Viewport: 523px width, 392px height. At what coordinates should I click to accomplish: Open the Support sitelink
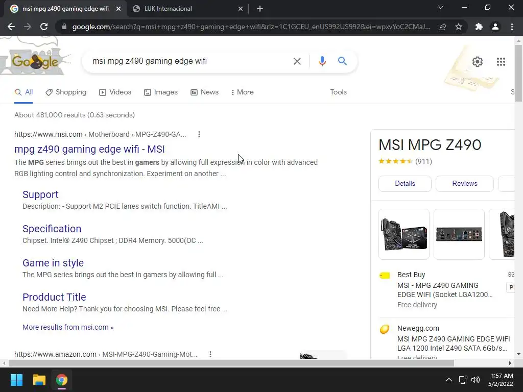coord(40,194)
